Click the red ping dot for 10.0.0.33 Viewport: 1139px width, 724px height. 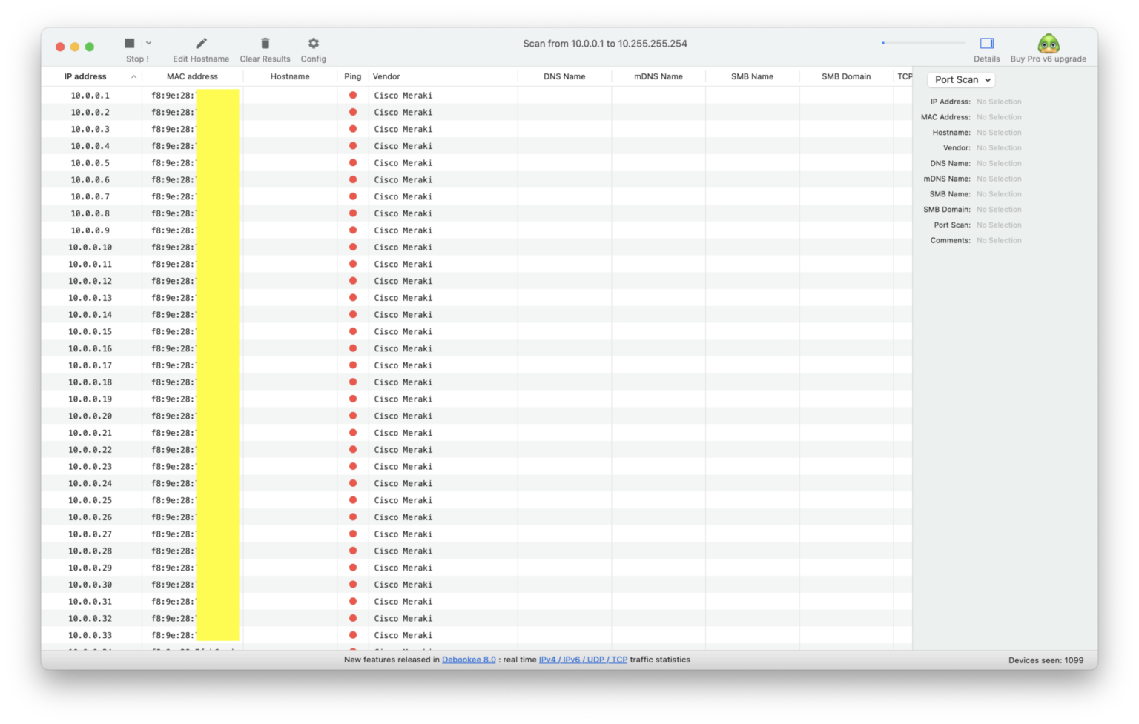point(353,635)
